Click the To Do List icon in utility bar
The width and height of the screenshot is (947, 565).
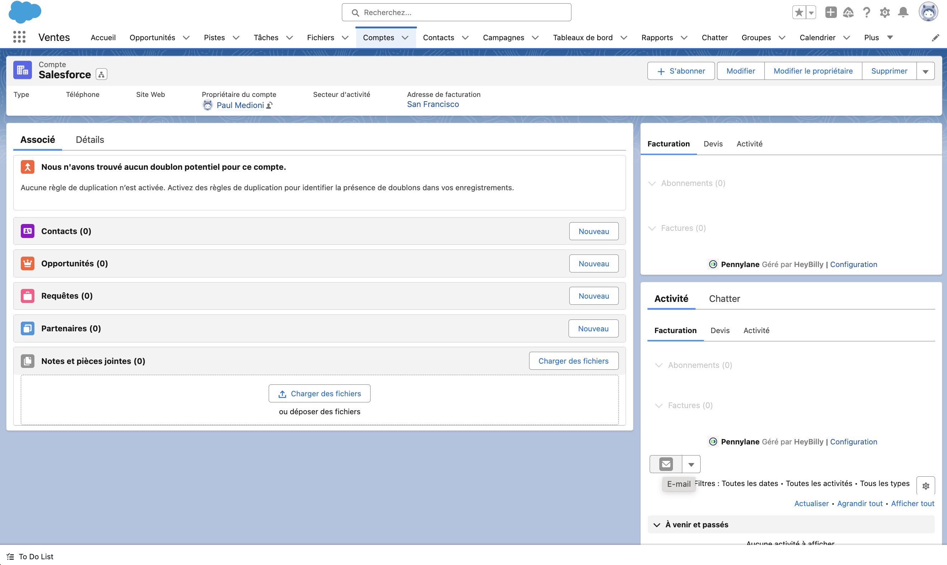click(x=10, y=557)
